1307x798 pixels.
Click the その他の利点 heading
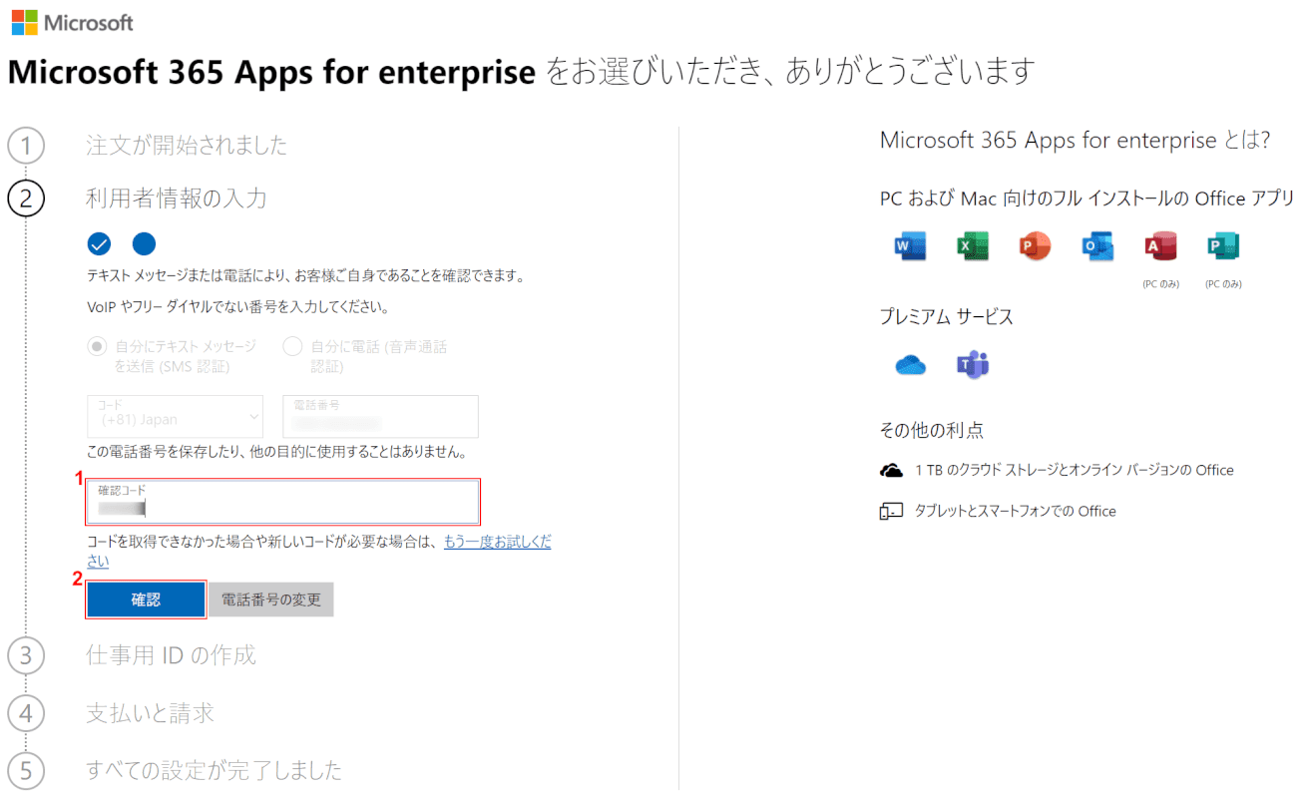point(931,430)
